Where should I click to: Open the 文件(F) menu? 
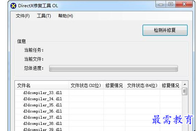coord(23,16)
